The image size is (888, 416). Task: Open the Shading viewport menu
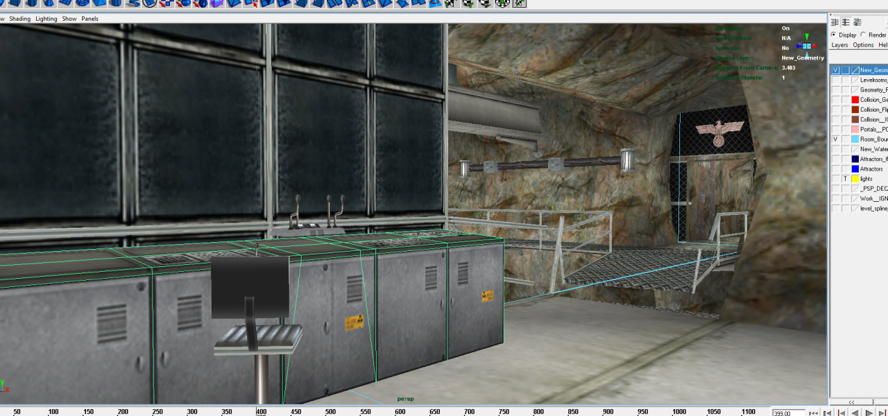[19, 19]
